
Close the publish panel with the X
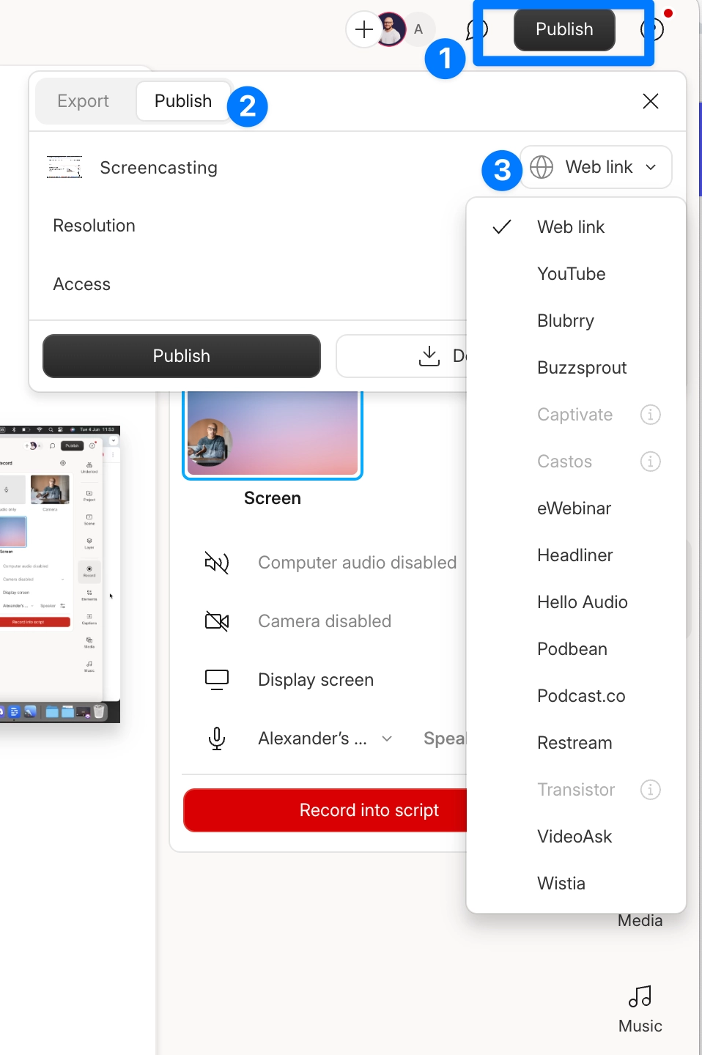pos(651,101)
